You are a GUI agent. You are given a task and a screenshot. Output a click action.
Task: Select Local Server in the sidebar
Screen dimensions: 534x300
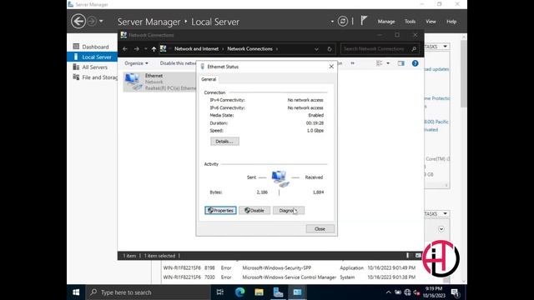coord(92,57)
